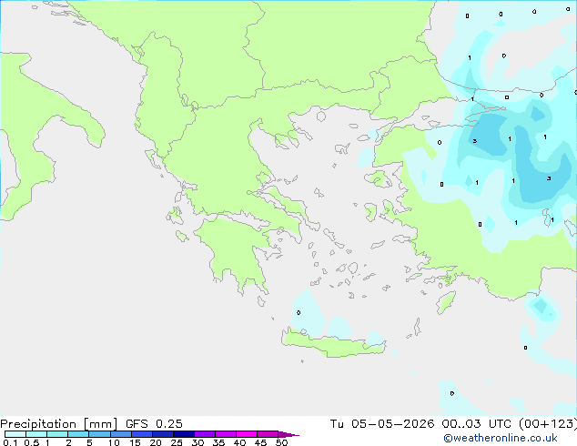Image resolution: width=577 pixels, height=446 pixels.
Task: Click the '0' value northwest of Crete
Action: click(x=299, y=313)
